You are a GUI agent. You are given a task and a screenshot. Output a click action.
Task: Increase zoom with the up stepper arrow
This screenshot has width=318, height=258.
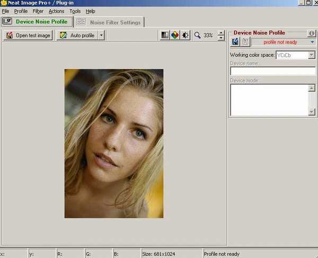[x=221, y=33]
